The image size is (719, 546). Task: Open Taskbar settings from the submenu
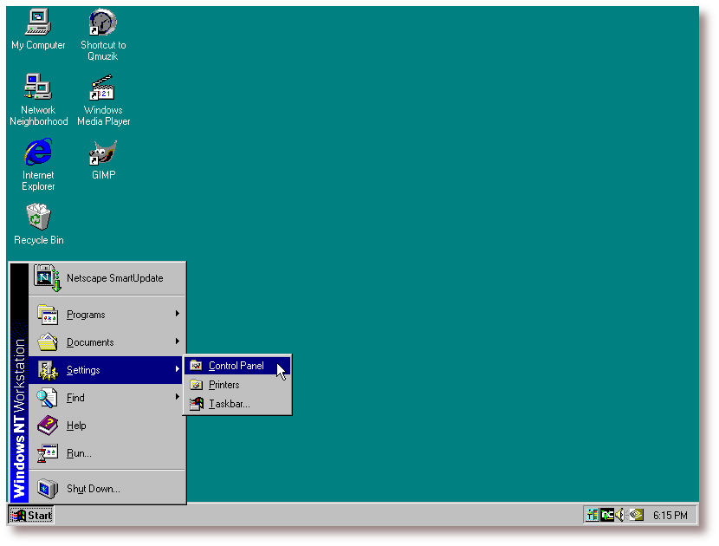point(228,404)
